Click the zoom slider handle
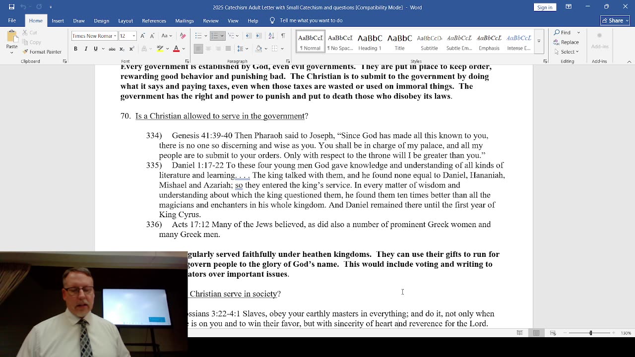This screenshot has height=357, width=635. point(590,333)
